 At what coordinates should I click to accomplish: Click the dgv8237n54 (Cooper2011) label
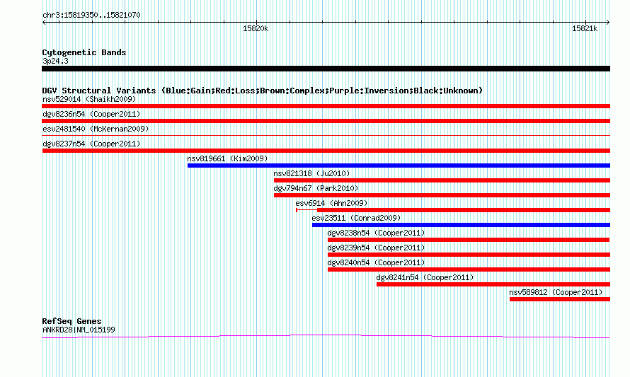[91, 144]
